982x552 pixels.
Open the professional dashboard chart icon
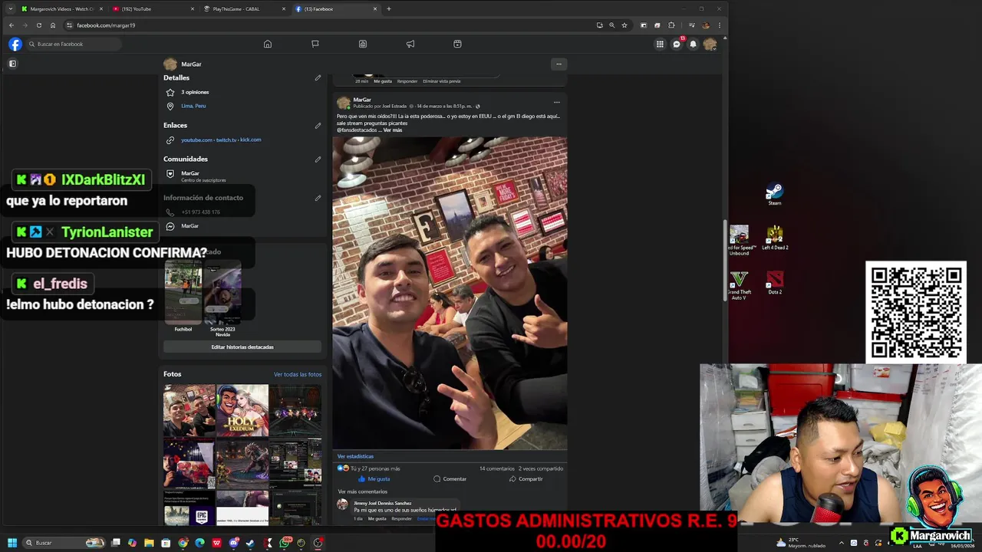coord(363,44)
